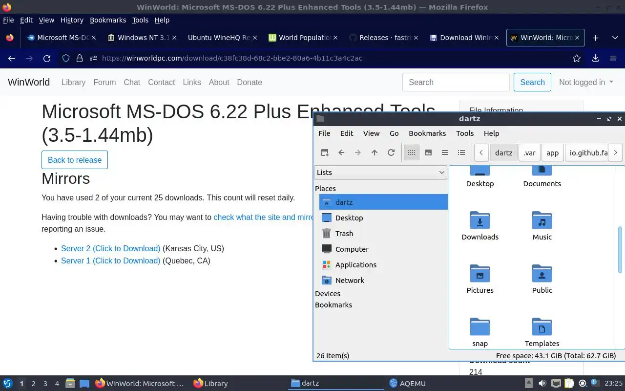Open the Lists side pane dropdown
Viewport: 625px width, 391px height.
(x=380, y=172)
